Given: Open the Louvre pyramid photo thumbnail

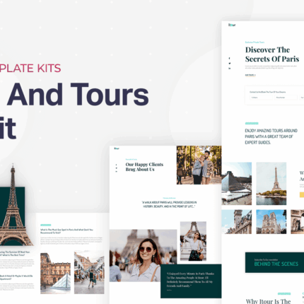Looking at the screenshot, I should [237, 184].
